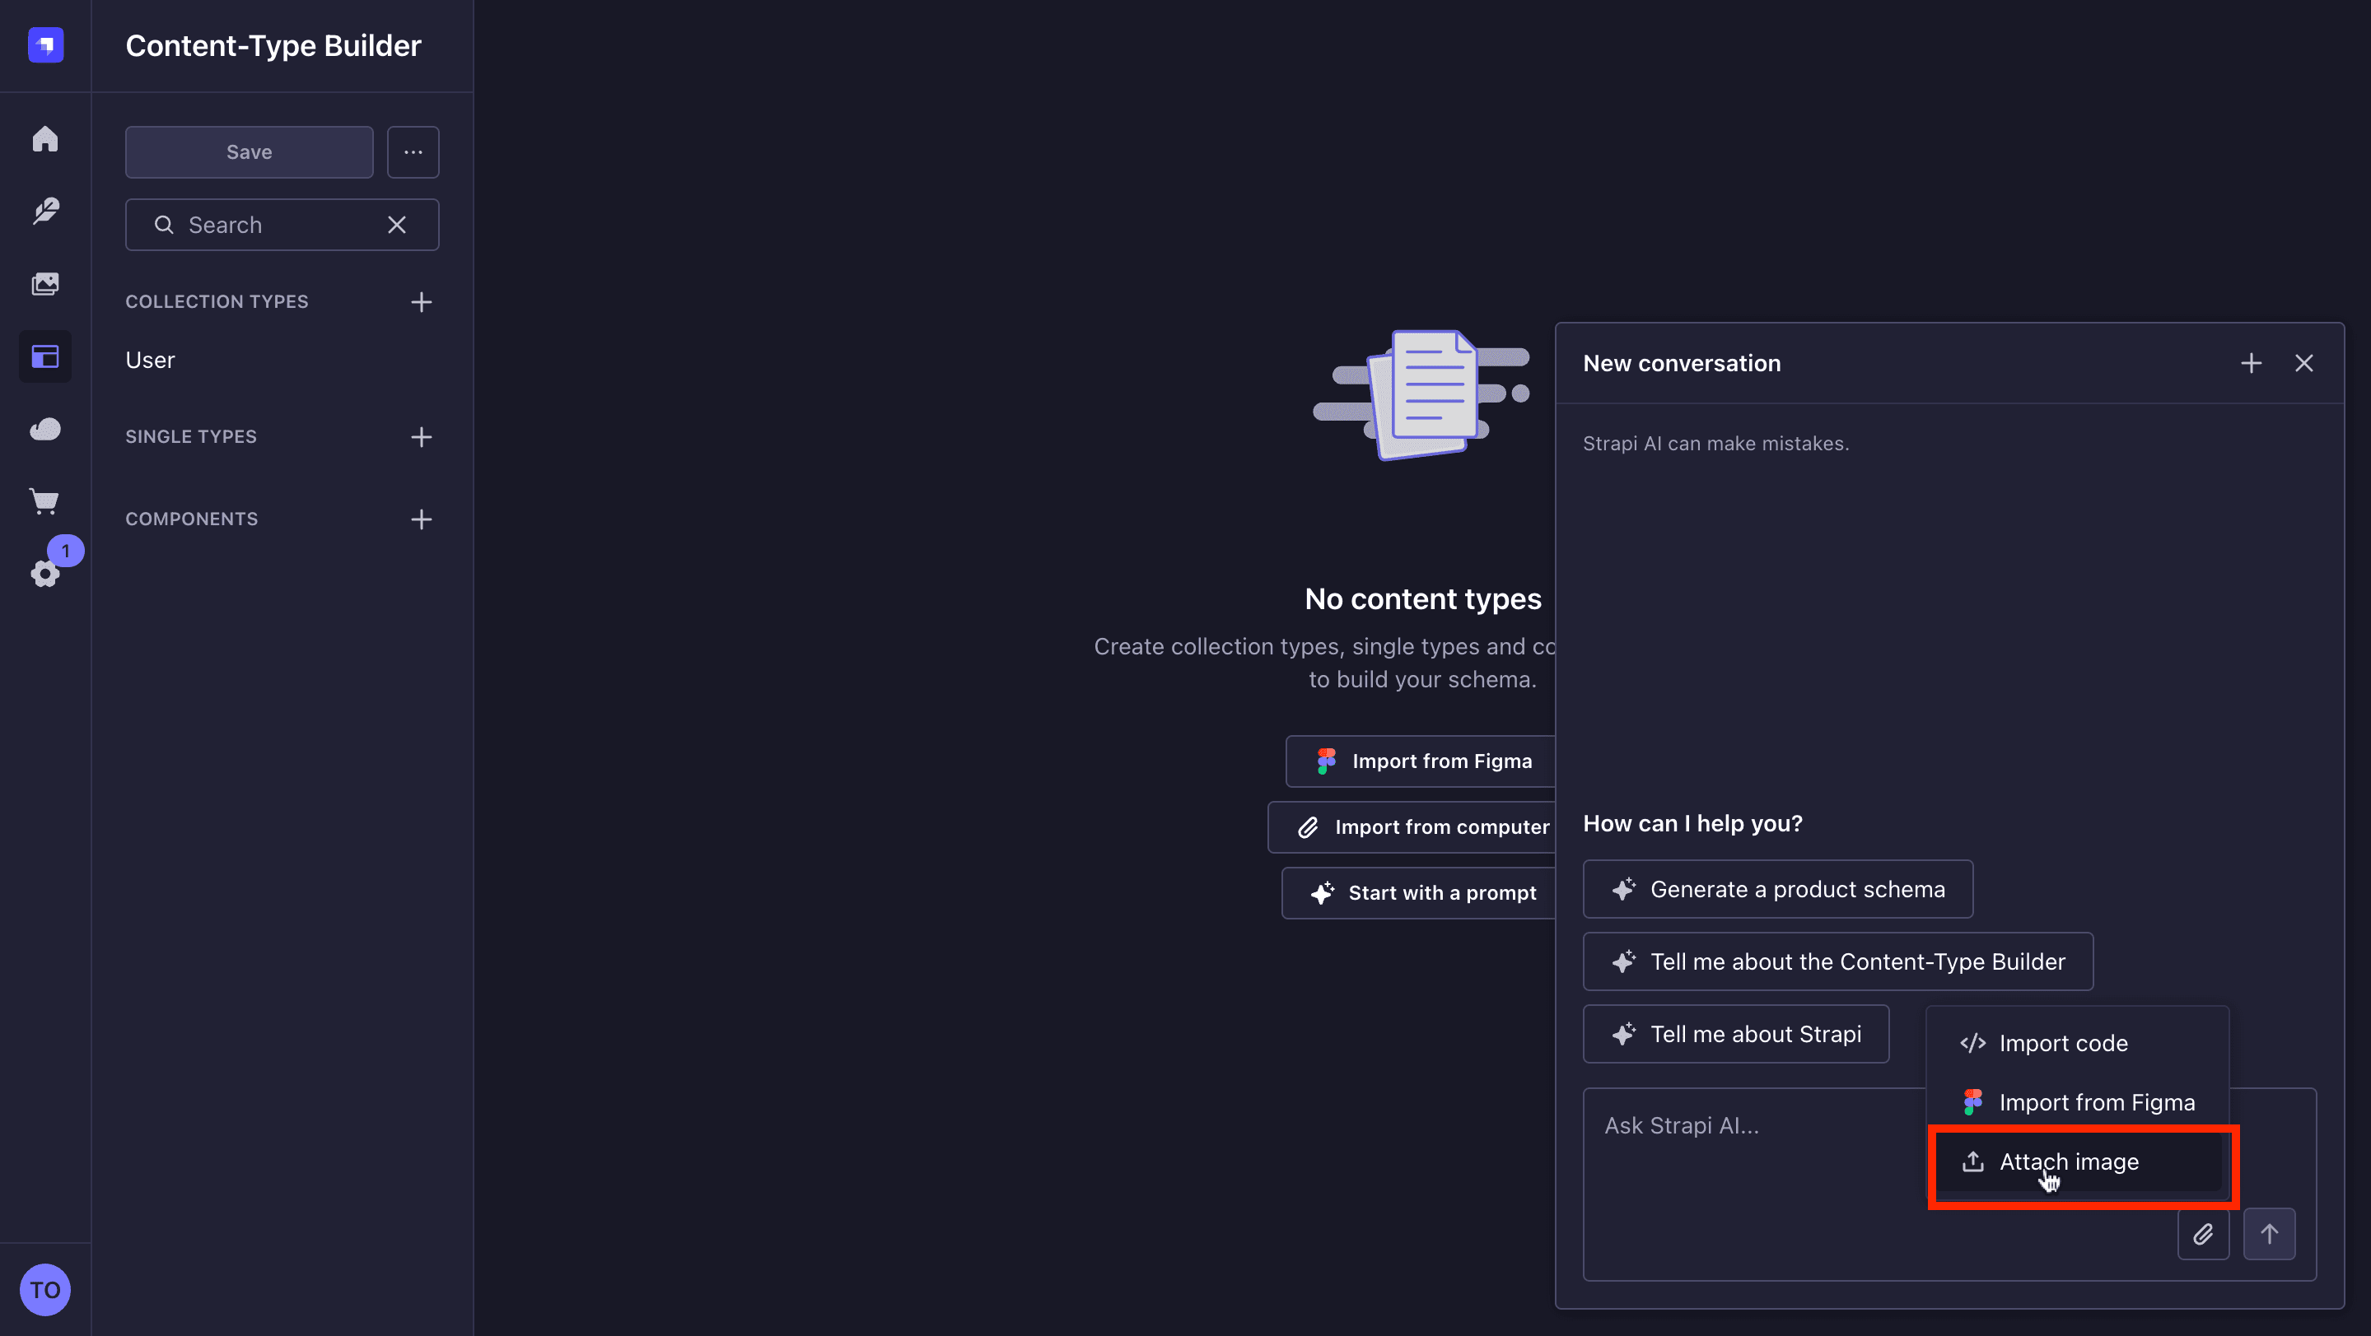Add a new collection type
The width and height of the screenshot is (2371, 1336).
[422, 302]
